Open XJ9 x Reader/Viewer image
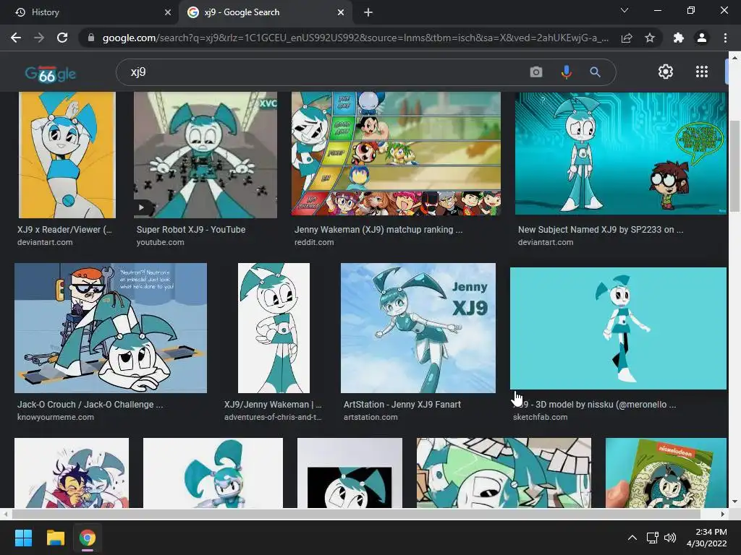The width and height of the screenshot is (741, 555). click(x=67, y=155)
